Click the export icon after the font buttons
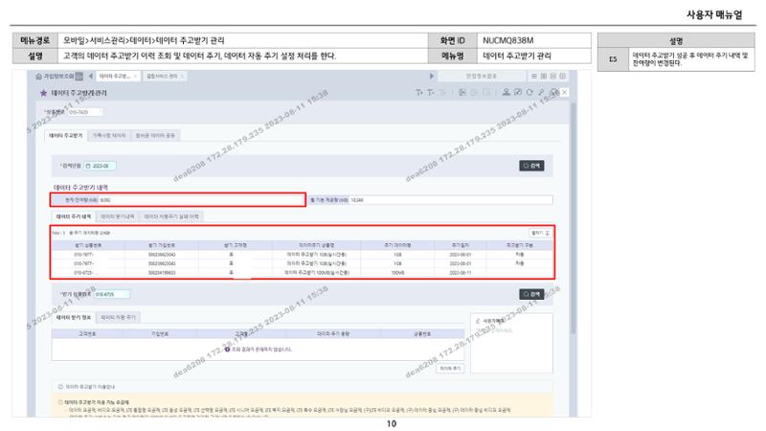The image size is (766, 431). coord(462,92)
